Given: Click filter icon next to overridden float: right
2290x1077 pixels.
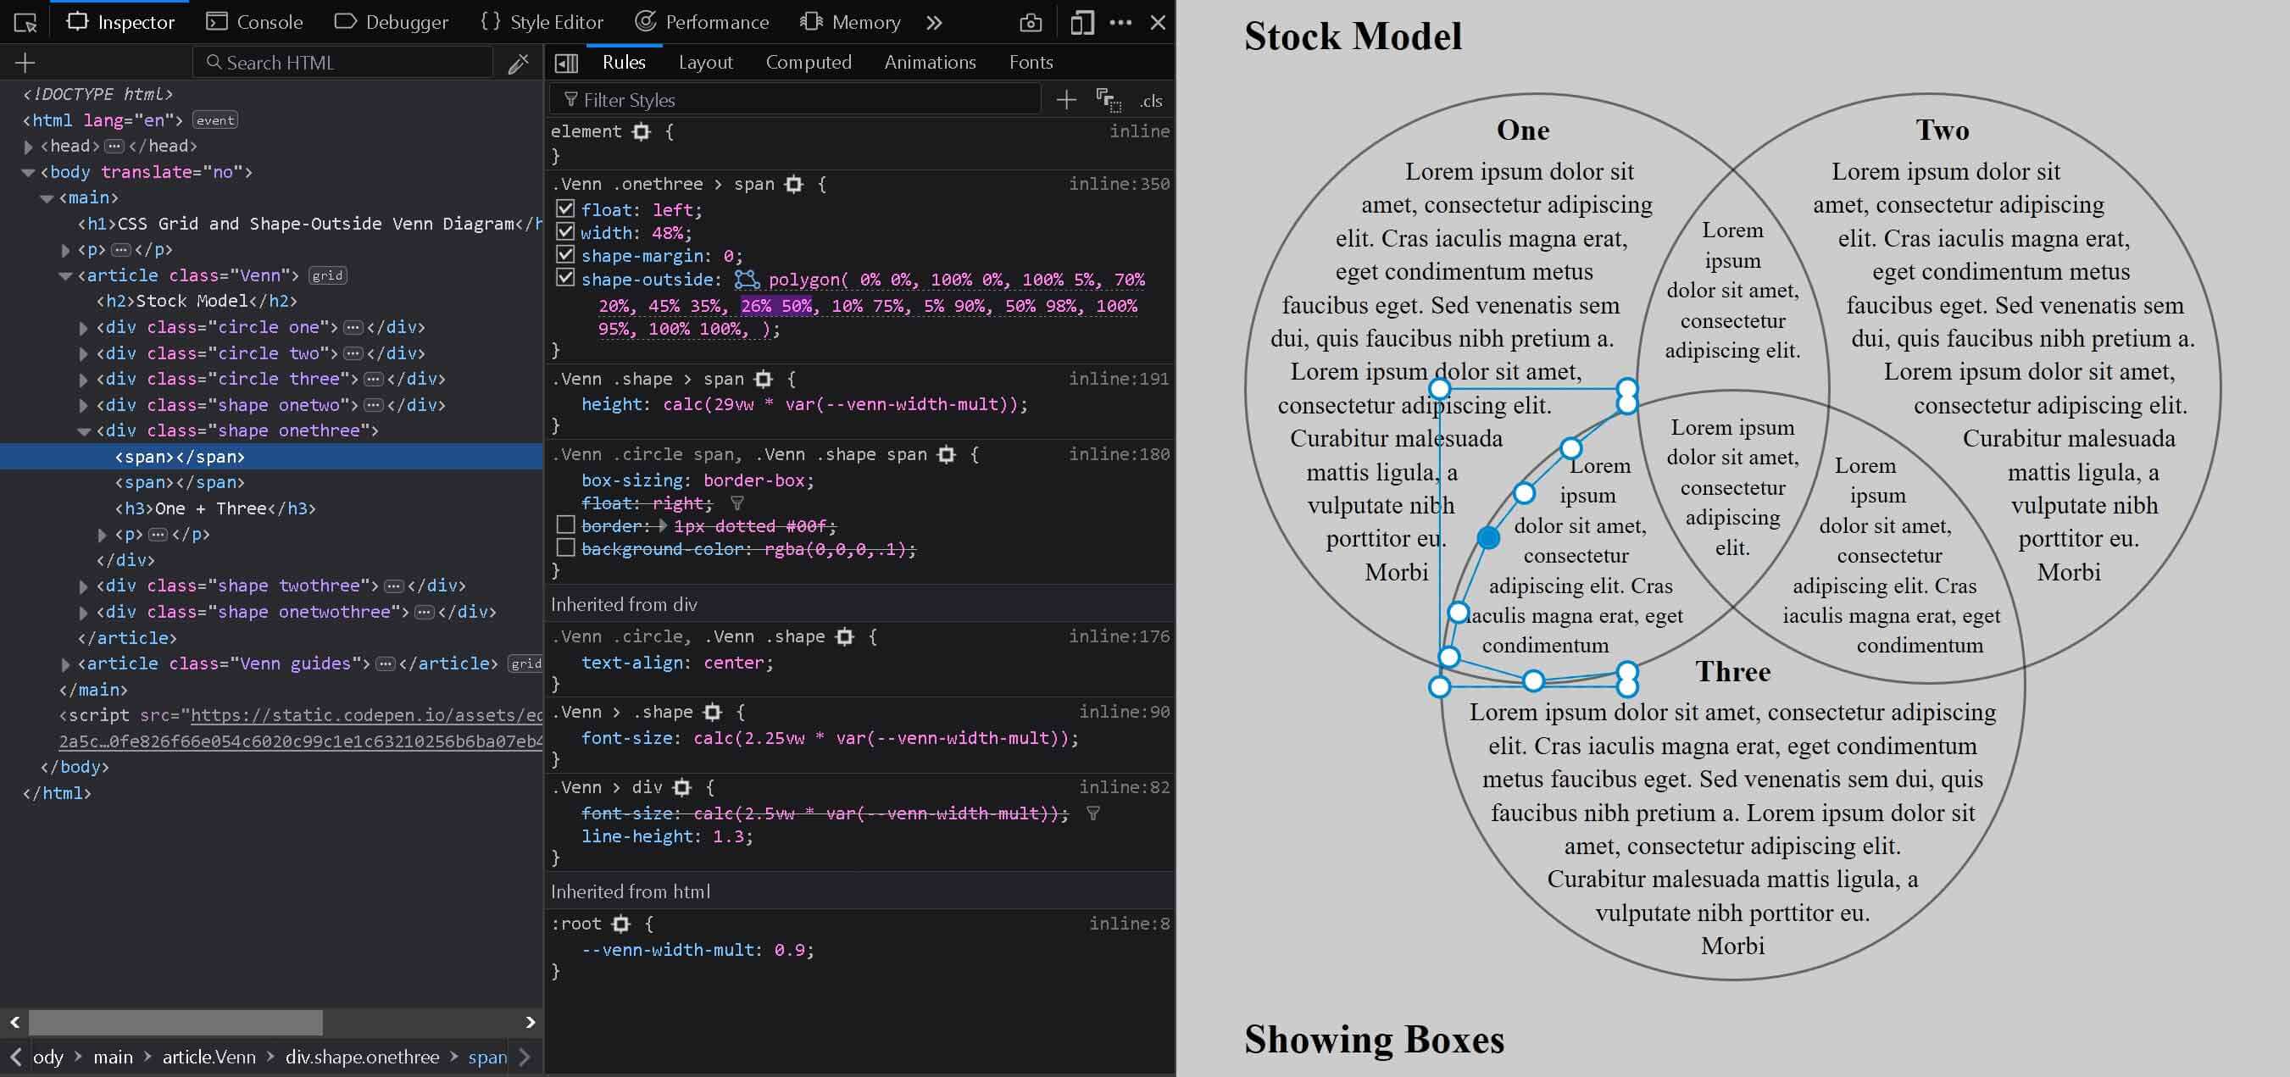Looking at the screenshot, I should 737,504.
